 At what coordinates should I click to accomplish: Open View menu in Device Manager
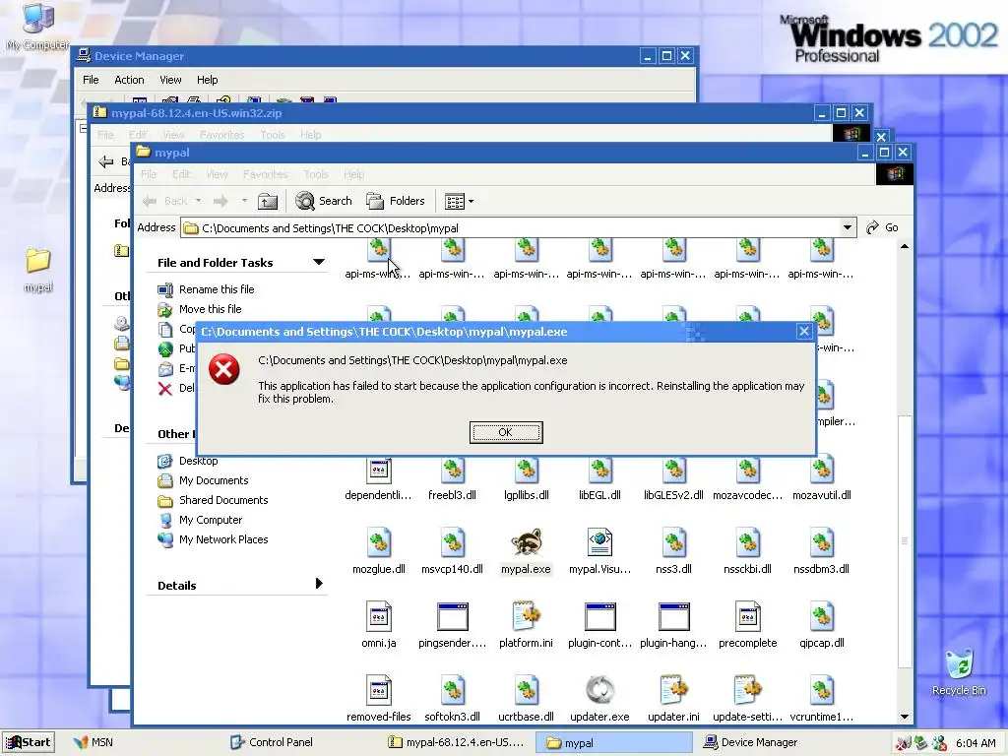tap(170, 80)
